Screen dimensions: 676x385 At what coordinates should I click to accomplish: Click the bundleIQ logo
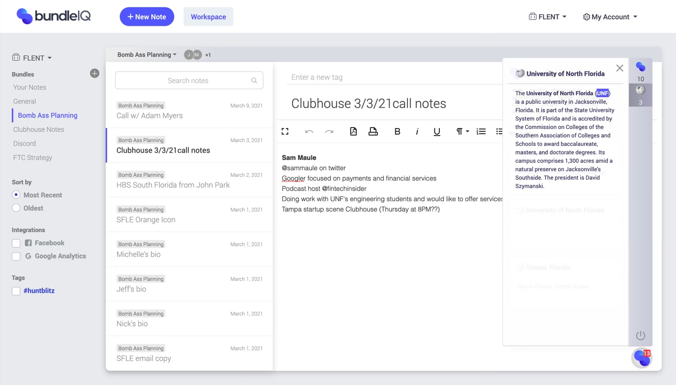tap(54, 16)
